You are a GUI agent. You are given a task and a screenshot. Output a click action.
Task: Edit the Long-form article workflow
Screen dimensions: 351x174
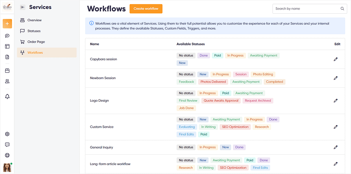click(335, 164)
